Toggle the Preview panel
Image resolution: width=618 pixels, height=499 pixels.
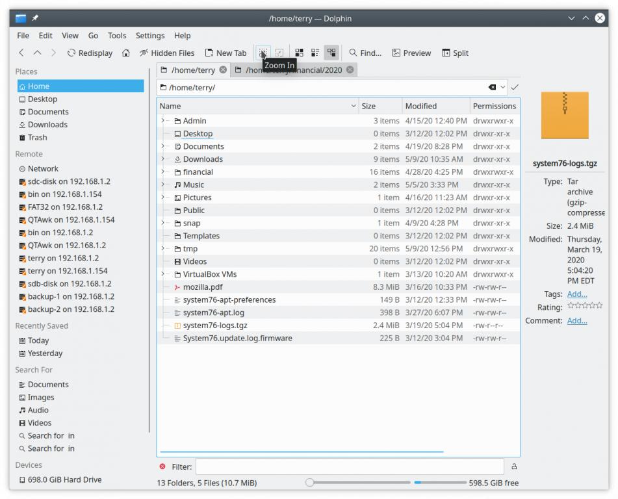[411, 53]
